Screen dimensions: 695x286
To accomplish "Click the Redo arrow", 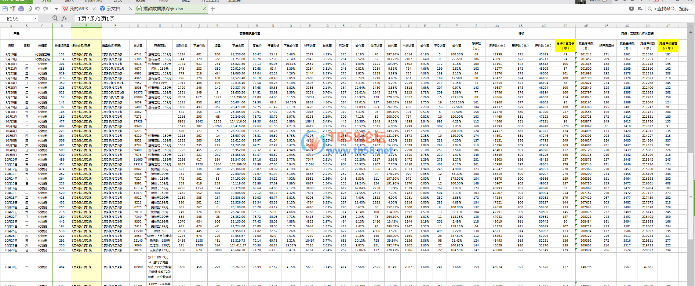I will click(x=46, y=8).
